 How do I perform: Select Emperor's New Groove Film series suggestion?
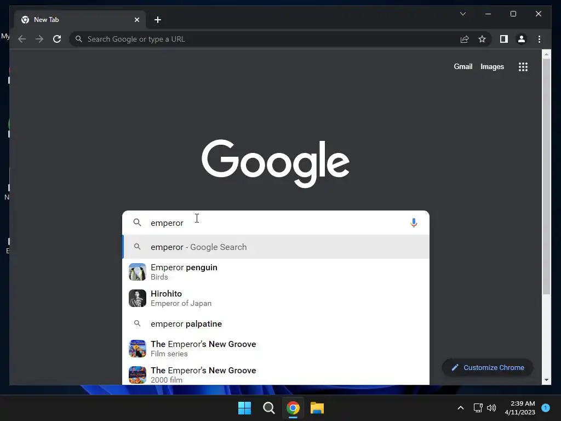point(276,349)
